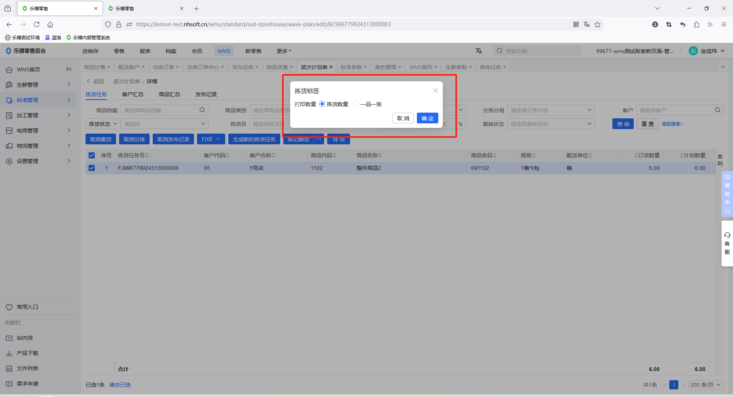Viewport: 733px width, 397px height.
Task: Bookmark this page with the star icon
Action: pos(597,24)
